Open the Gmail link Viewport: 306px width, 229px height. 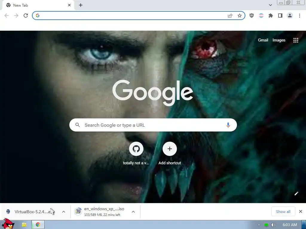click(263, 40)
